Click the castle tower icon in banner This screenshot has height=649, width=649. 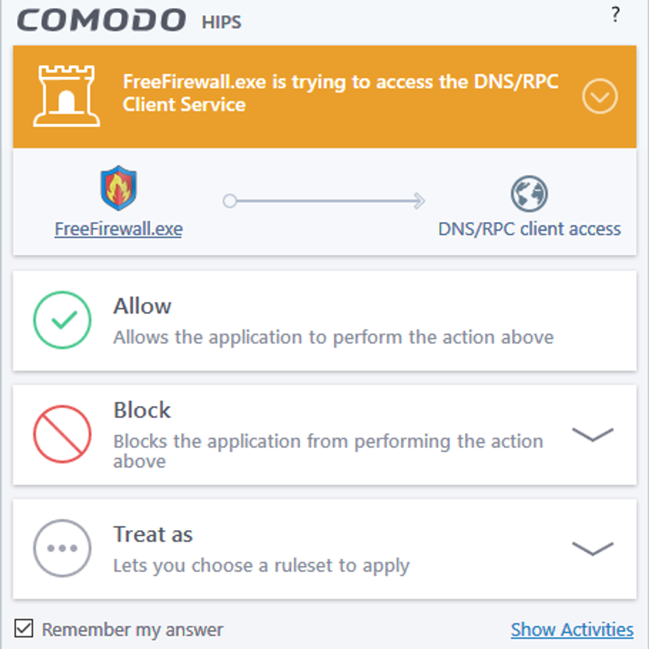click(x=66, y=96)
